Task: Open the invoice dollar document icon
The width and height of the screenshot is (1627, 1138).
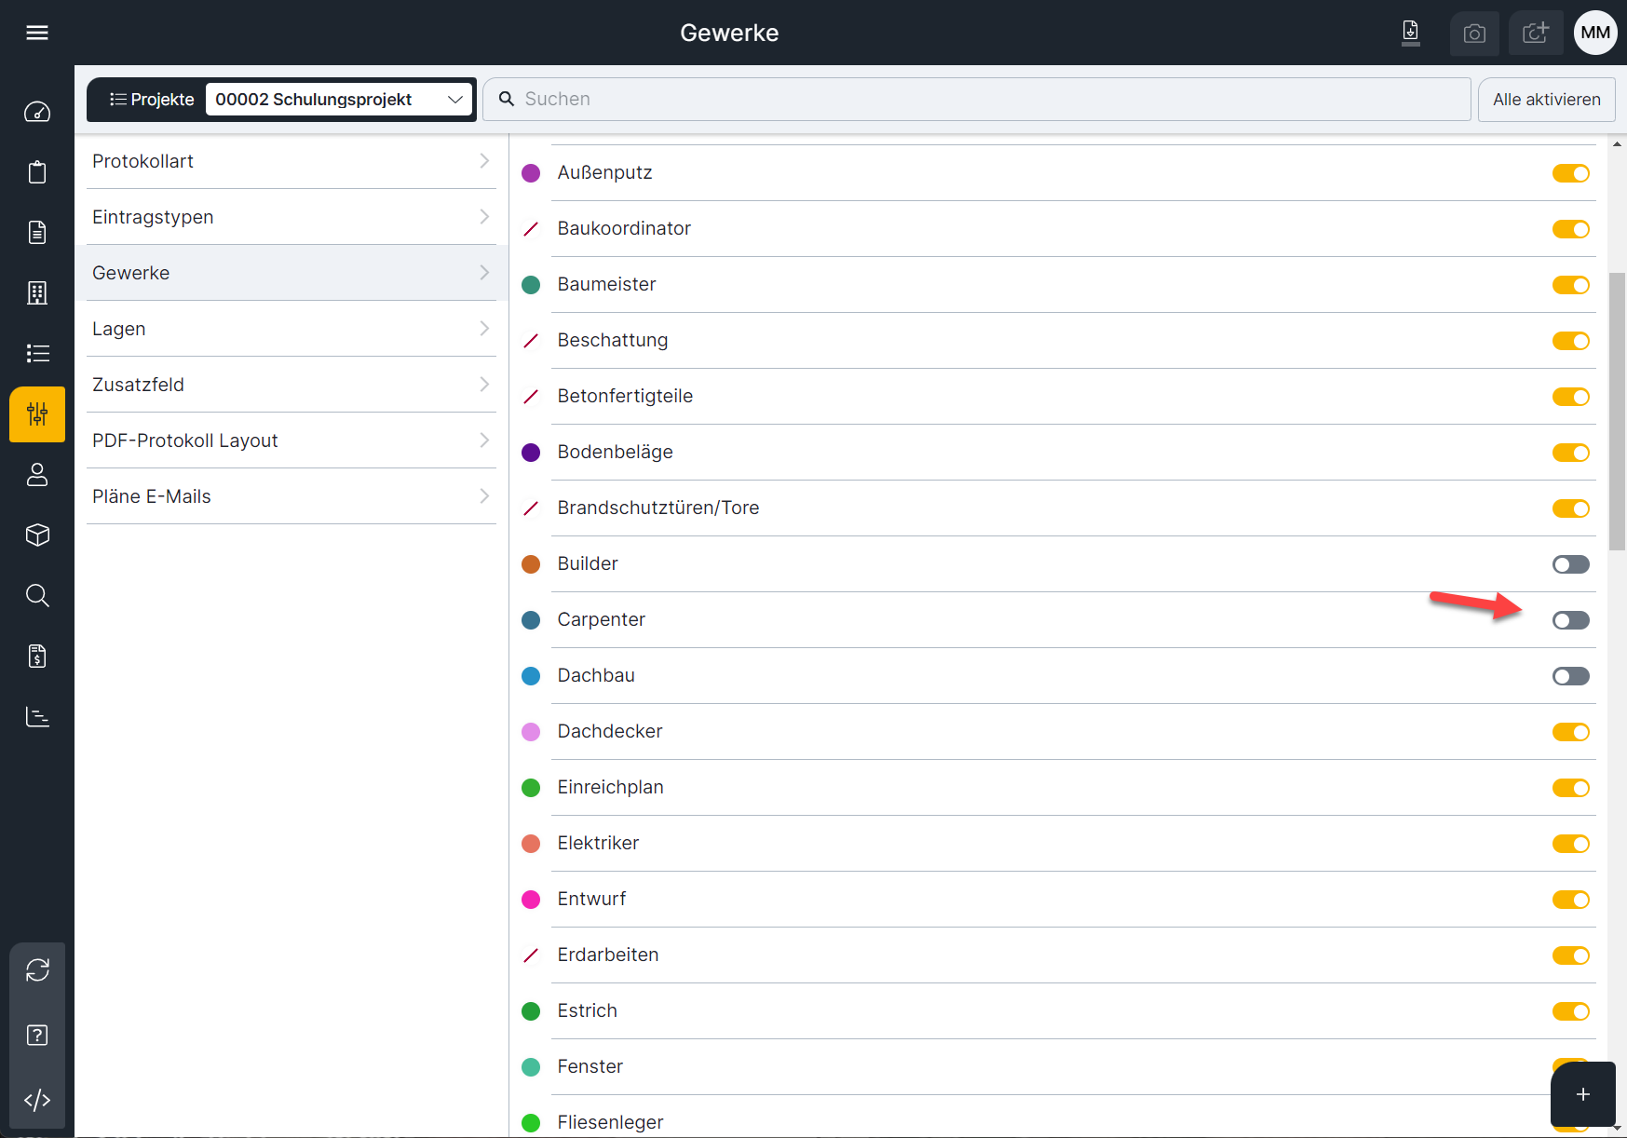Action: click(x=37, y=657)
